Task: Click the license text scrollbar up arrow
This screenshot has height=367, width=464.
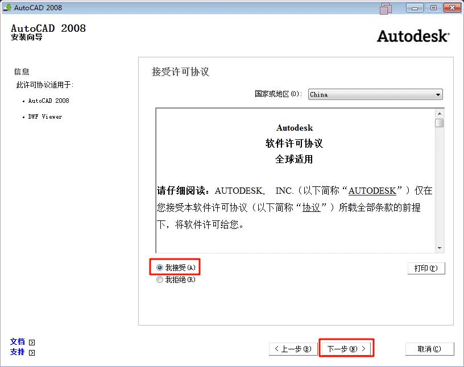Action: pos(440,114)
